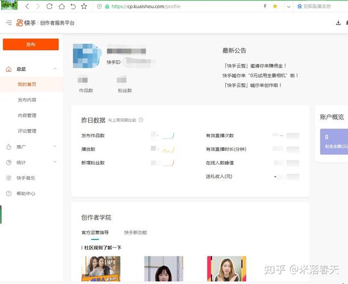Click the info icon next to 与上周同期比较

(141, 120)
